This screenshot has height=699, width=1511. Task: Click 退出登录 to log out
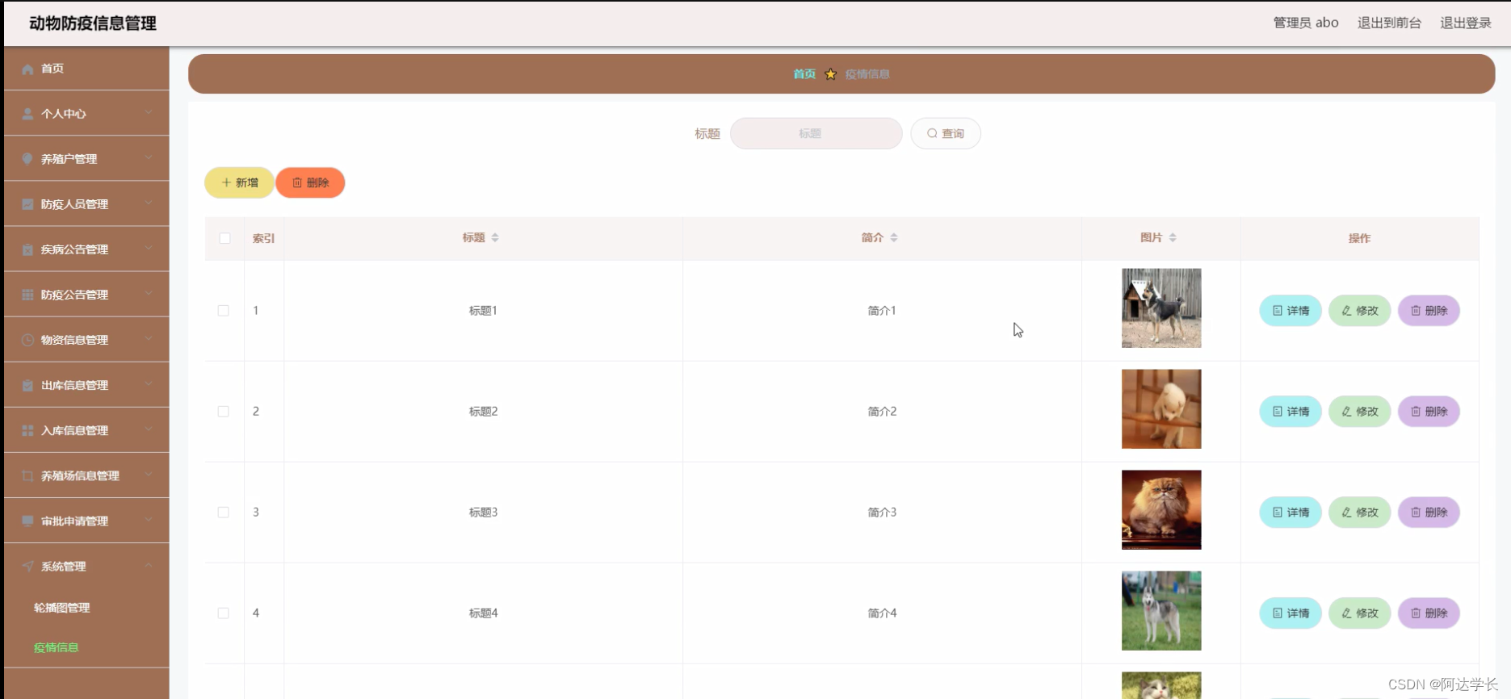pyautogui.click(x=1466, y=23)
